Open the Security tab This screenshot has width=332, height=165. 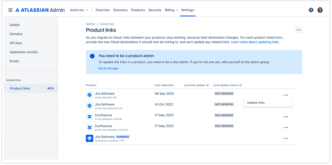coord(155,10)
